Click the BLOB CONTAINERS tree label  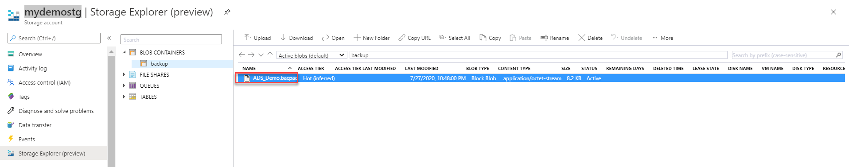[x=162, y=52]
